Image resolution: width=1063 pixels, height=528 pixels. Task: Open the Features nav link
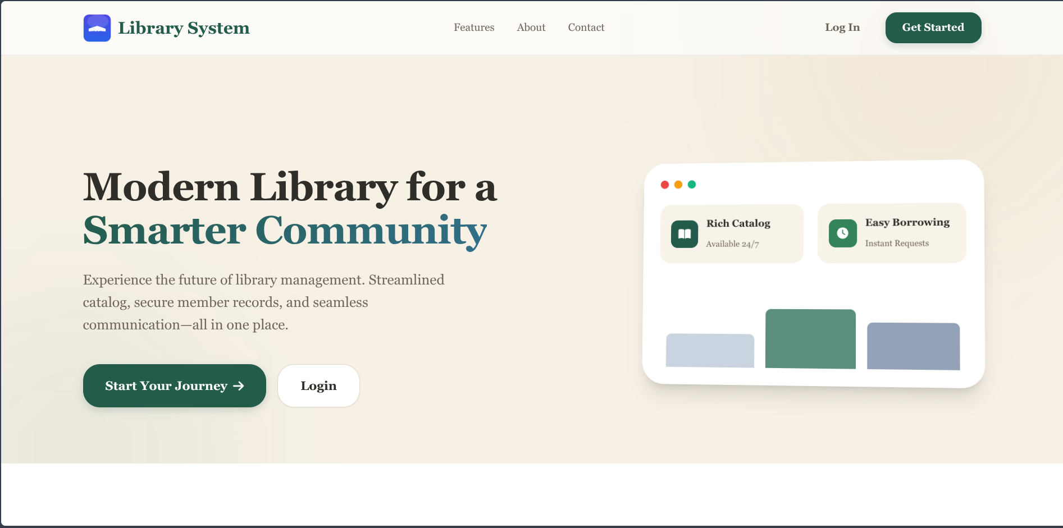474,27
